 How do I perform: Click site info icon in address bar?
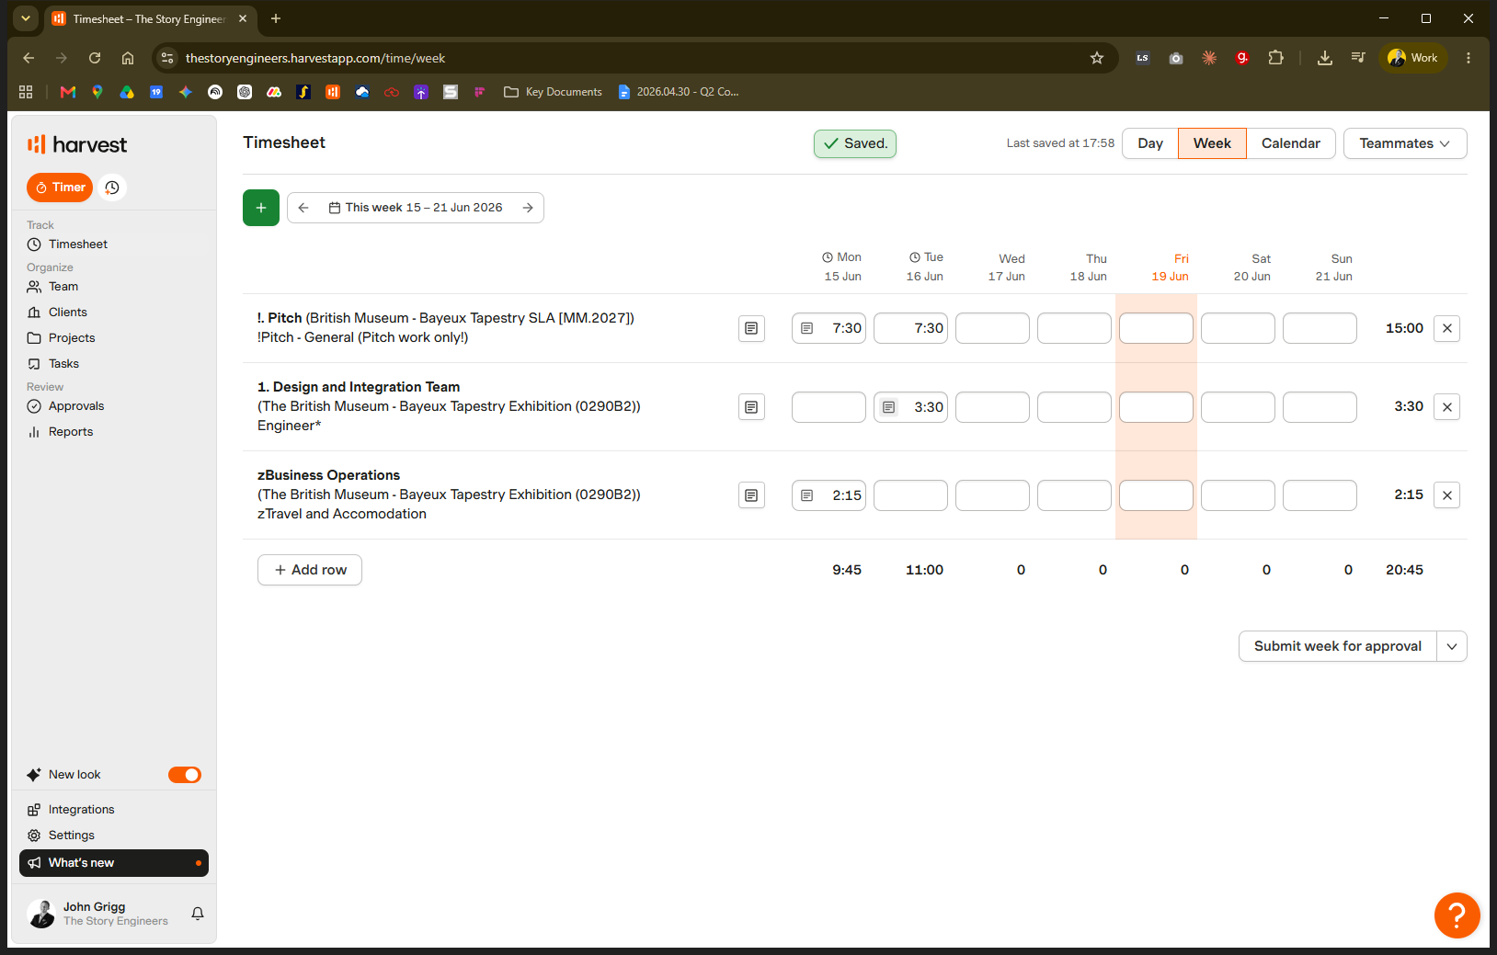tap(167, 58)
